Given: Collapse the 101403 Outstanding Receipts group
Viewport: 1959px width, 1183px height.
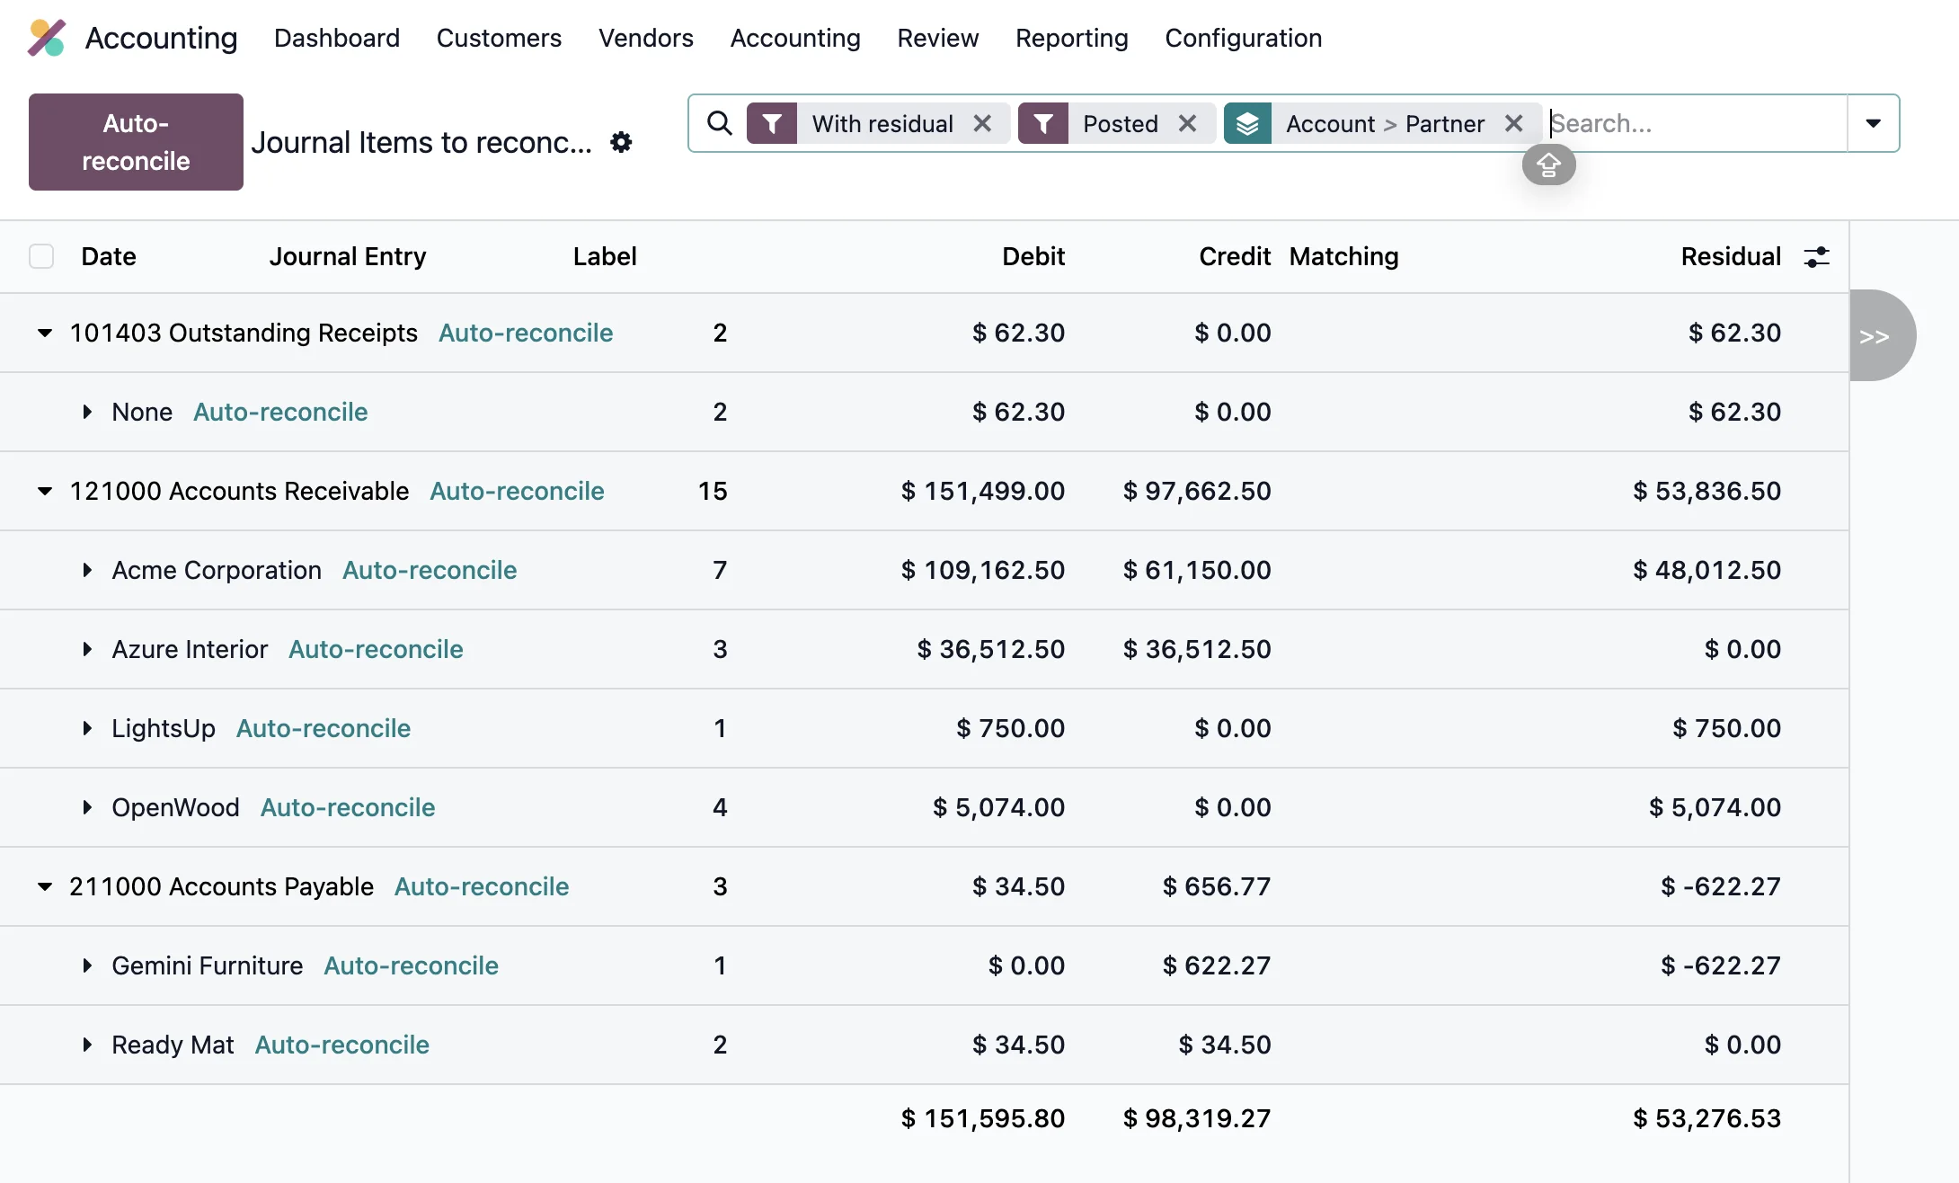Looking at the screenshot, I should coord(44,333).
